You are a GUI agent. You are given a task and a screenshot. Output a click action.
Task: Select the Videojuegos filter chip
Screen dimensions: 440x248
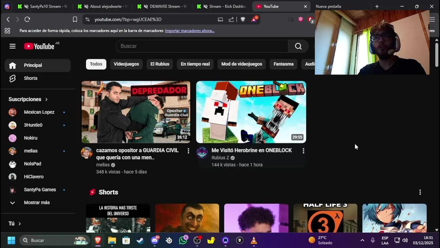click(126, 64)
